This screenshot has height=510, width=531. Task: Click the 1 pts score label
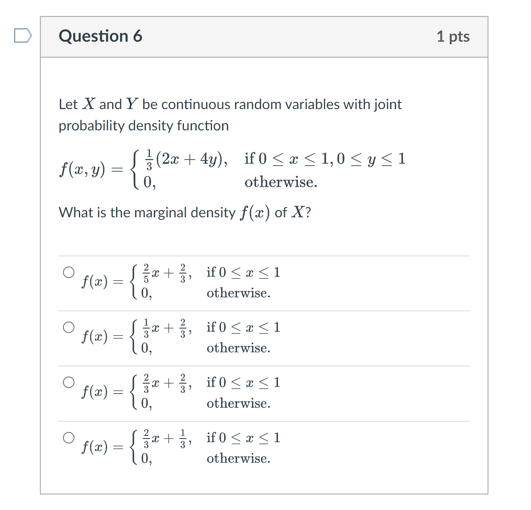tap(453, 36)
